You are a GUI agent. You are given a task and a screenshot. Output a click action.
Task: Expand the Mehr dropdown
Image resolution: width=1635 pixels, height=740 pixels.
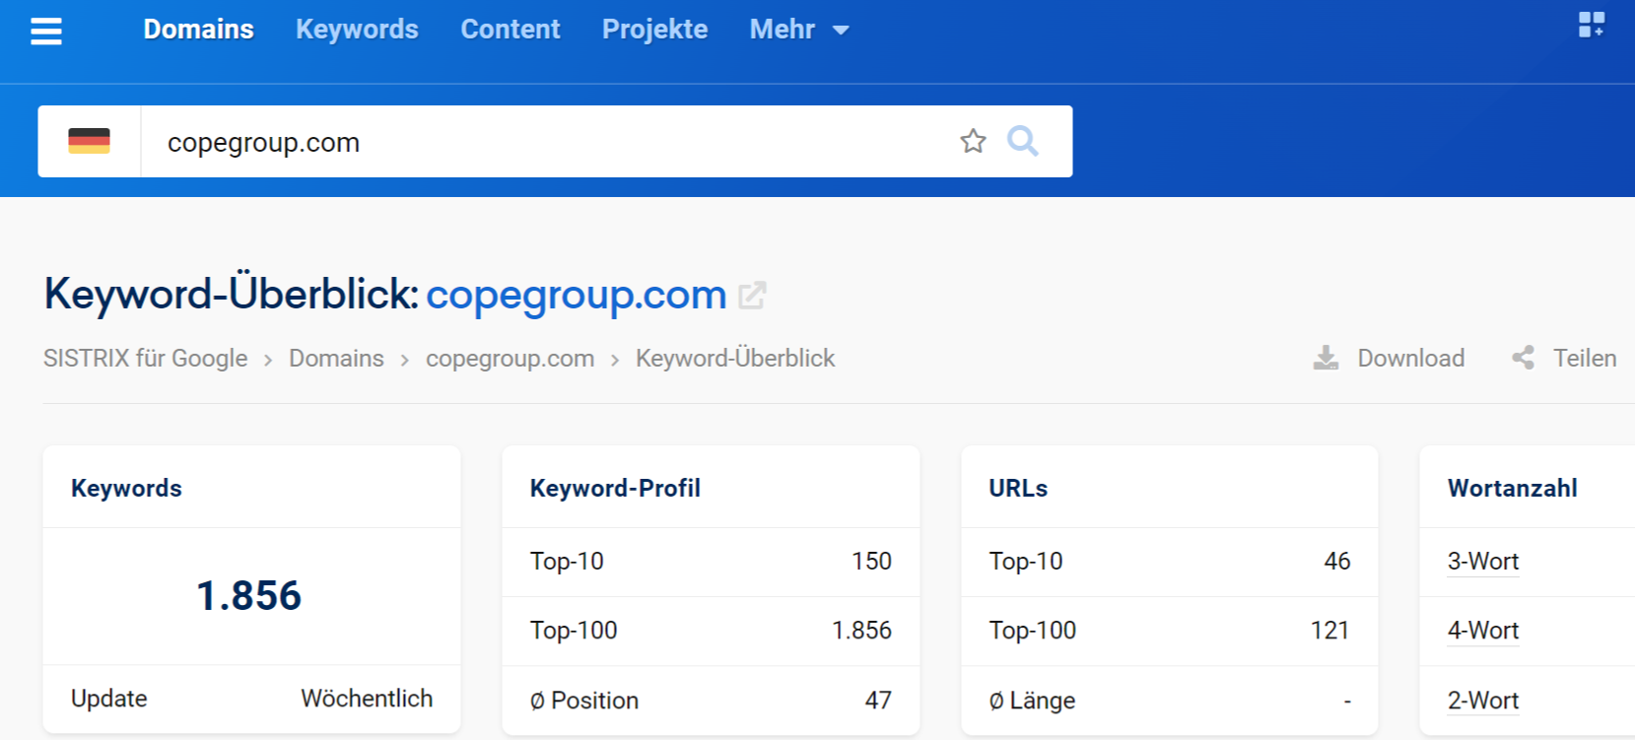pos(799,30)
